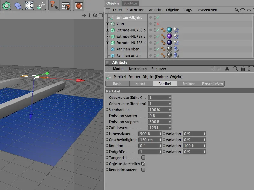This screenshot has width=254, height=190.
Task: Click the search magnifier in Objekte panel
Action: click(237, 10)
